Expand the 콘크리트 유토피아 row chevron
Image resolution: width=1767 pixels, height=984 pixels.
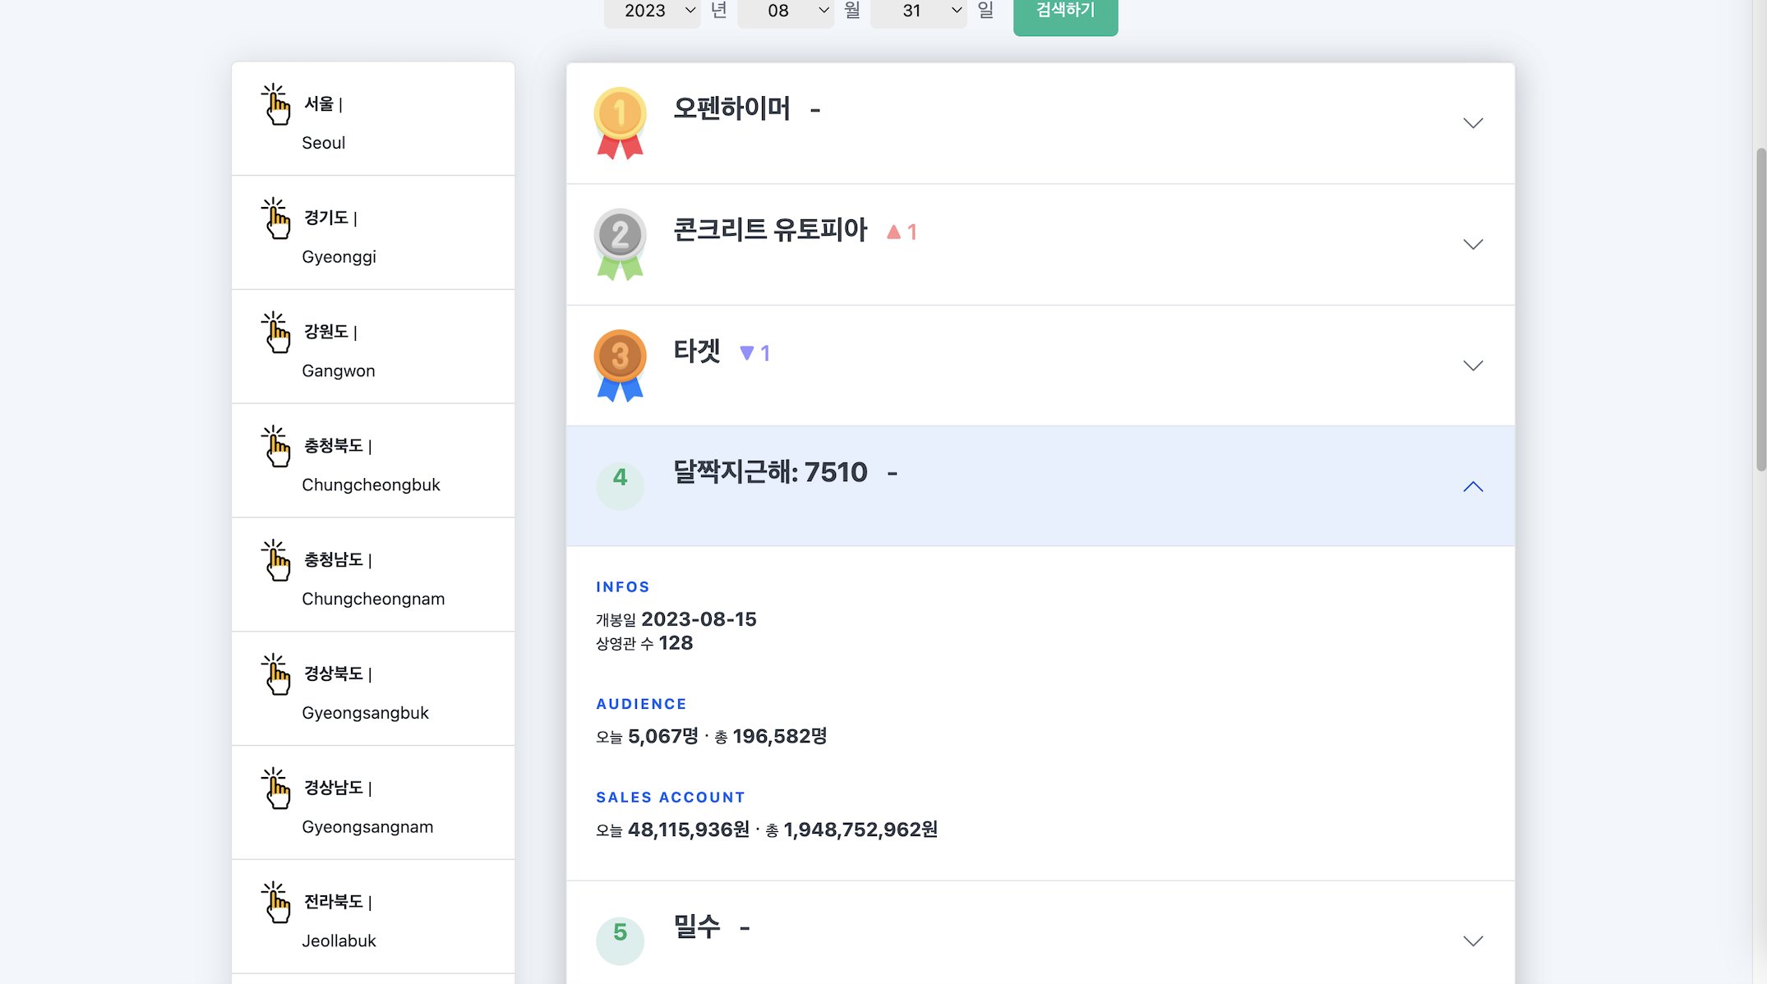coord(1473,244)
